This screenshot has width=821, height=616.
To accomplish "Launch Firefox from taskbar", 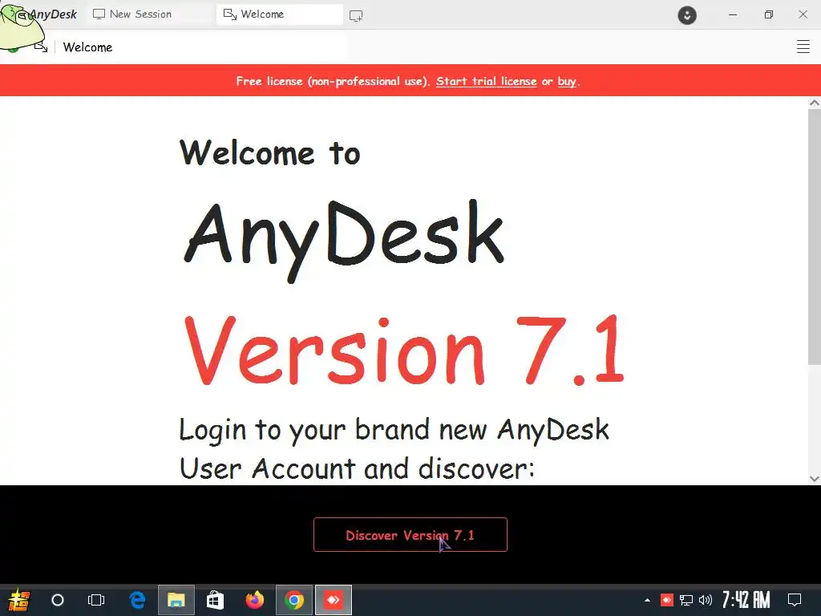I will point(255,600).
